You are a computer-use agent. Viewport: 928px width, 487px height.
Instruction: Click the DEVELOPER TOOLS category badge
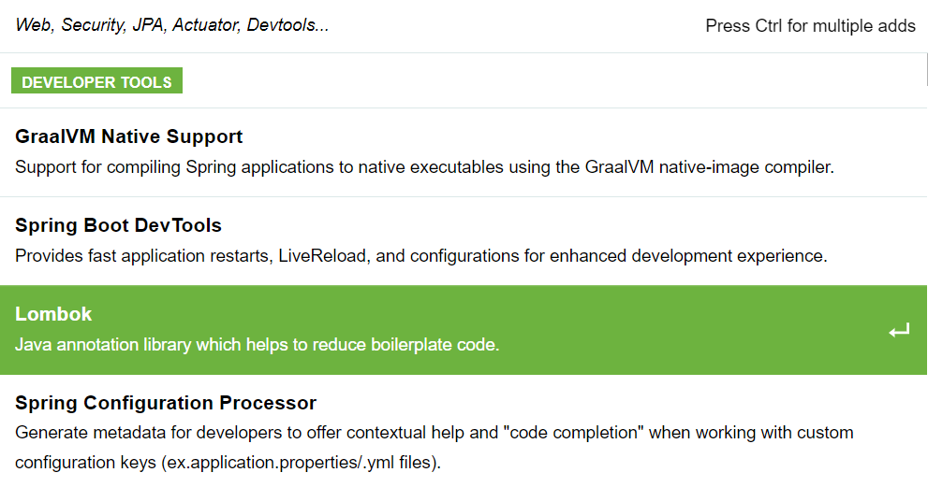pyautogui.click(x=96, y=81)
